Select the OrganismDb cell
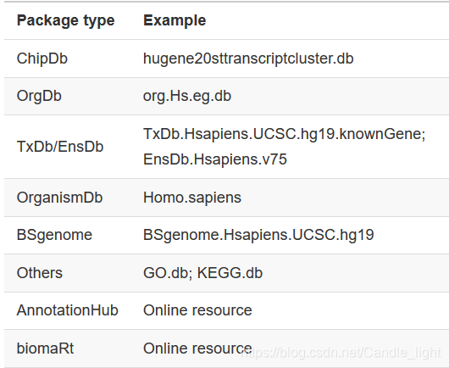Image resolution: width=449 pixels, height=368 pixels. pos(59,198)
